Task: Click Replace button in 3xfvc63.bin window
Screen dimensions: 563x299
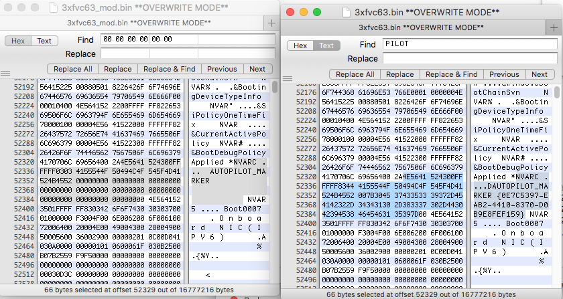Action: [400, 74]
